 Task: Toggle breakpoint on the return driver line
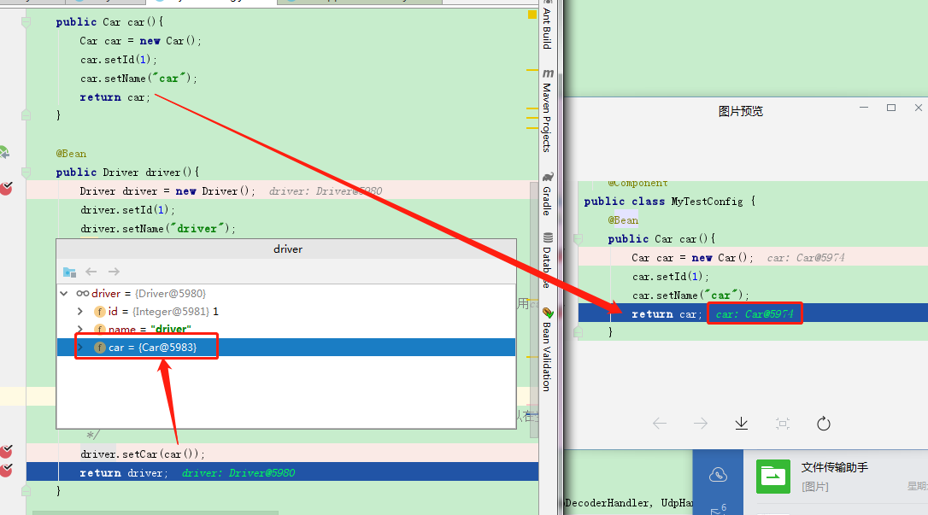tap(7, 471)
